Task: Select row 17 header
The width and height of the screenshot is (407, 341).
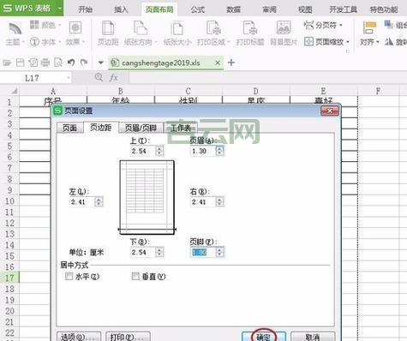Action: point(9,278)
